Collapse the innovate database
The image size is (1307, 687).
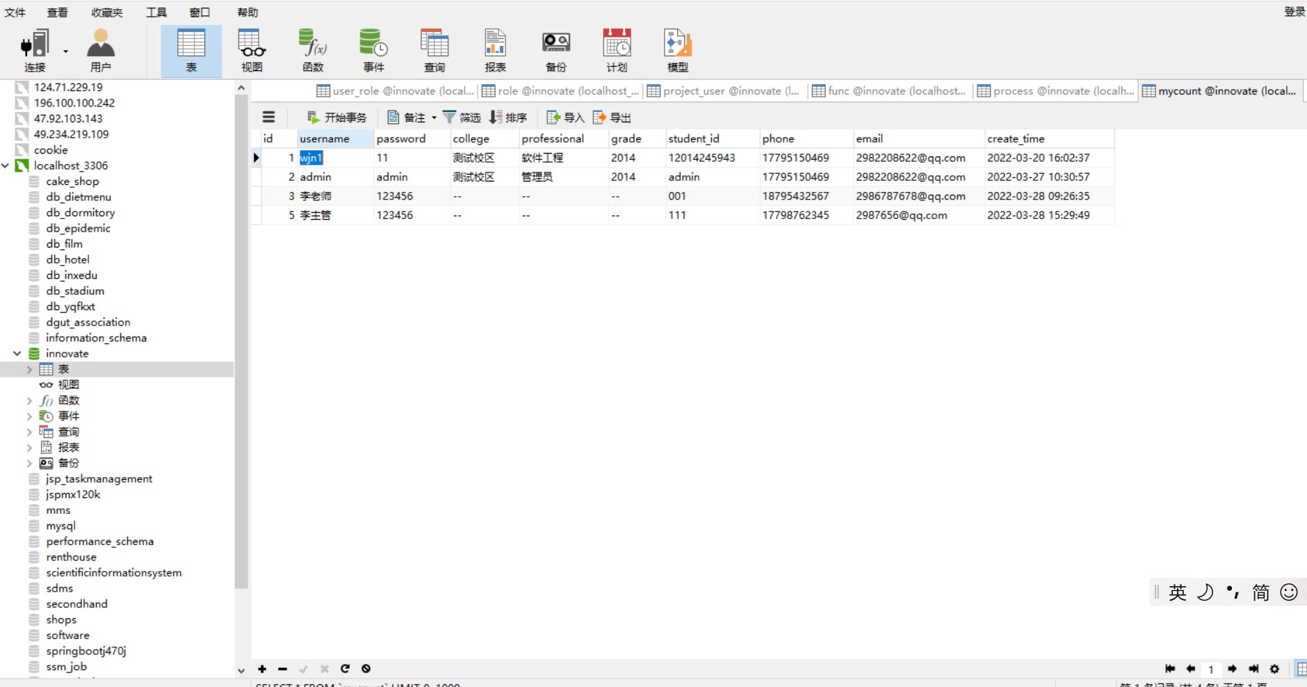[x=17, y=353]
